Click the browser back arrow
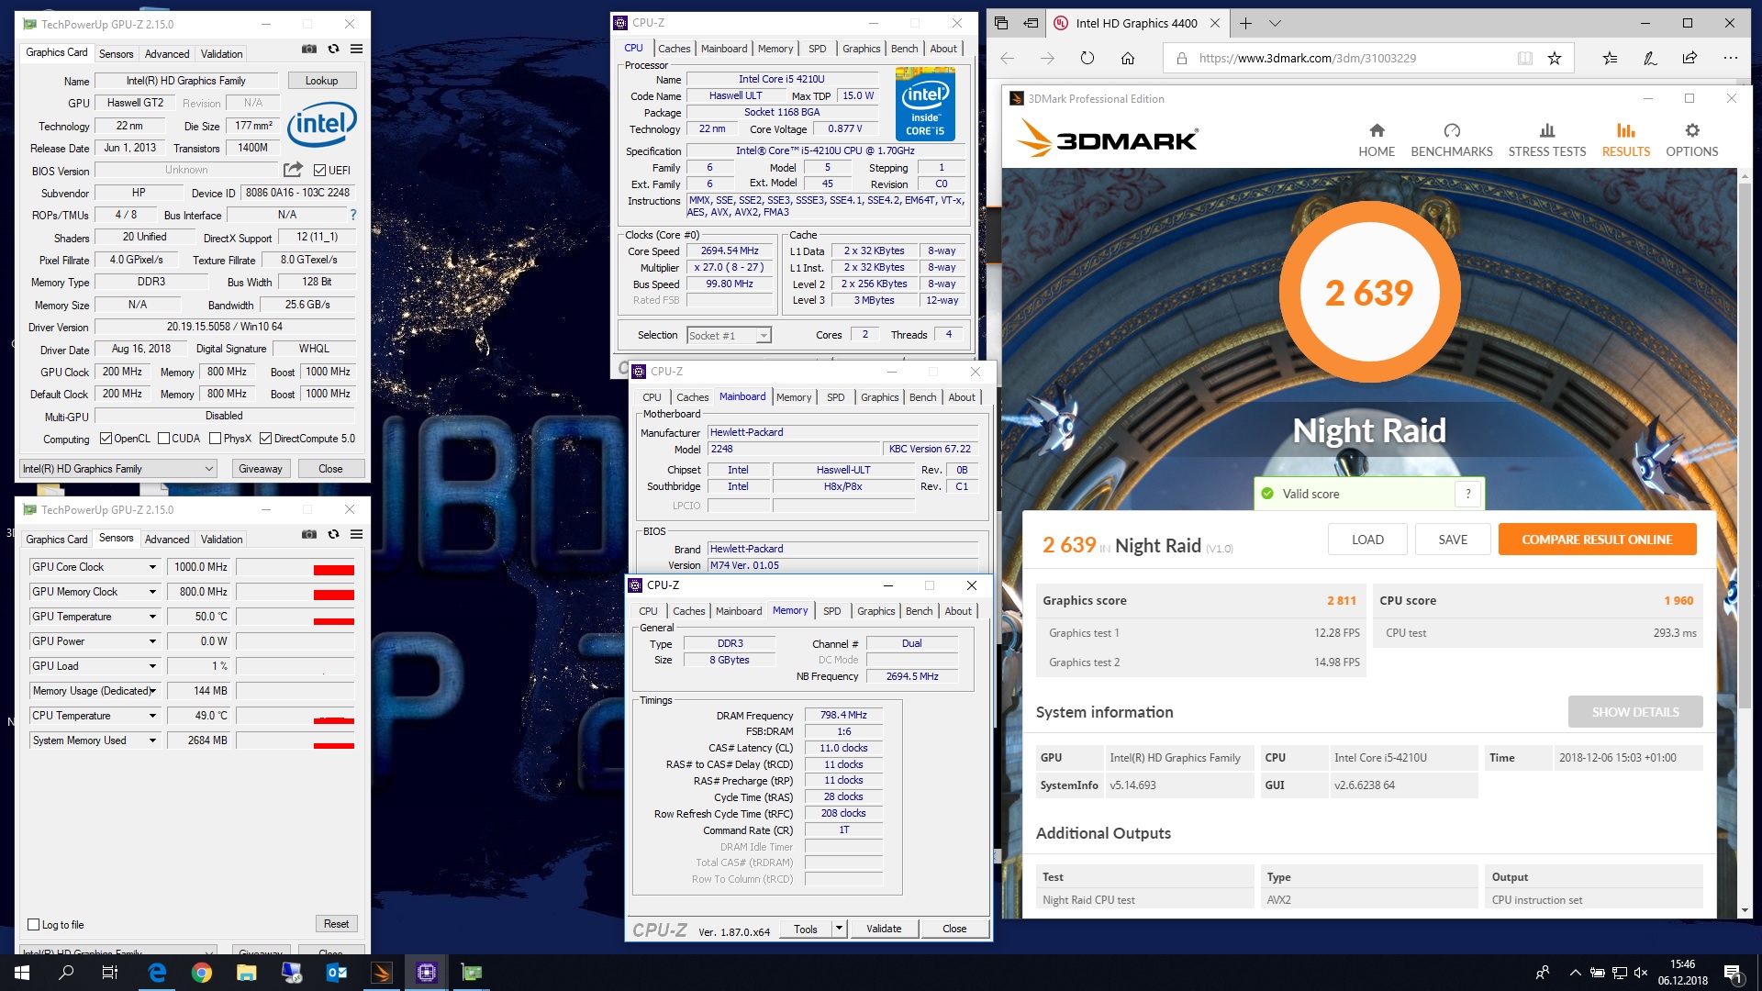This screenshot has width=1762, height=991. [1008, 58]
